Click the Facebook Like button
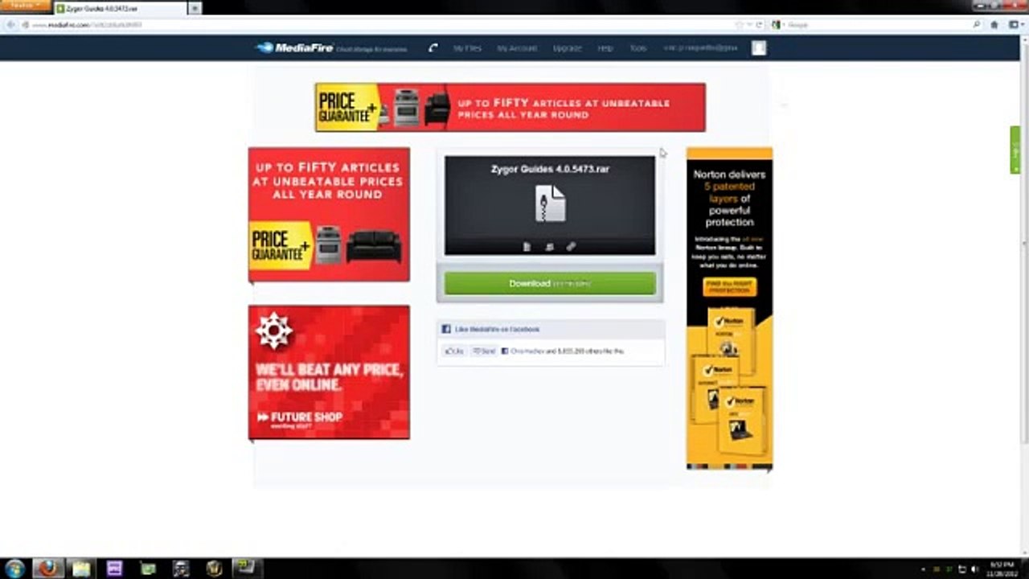 pyautogui.click(x=454, y=351)
